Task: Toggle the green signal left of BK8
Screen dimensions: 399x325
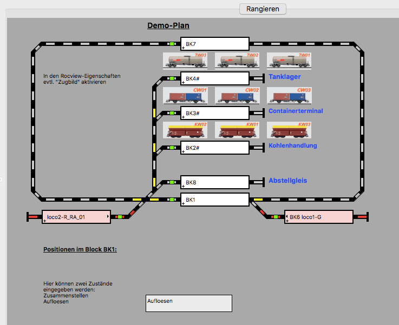Action: point(172,182)
